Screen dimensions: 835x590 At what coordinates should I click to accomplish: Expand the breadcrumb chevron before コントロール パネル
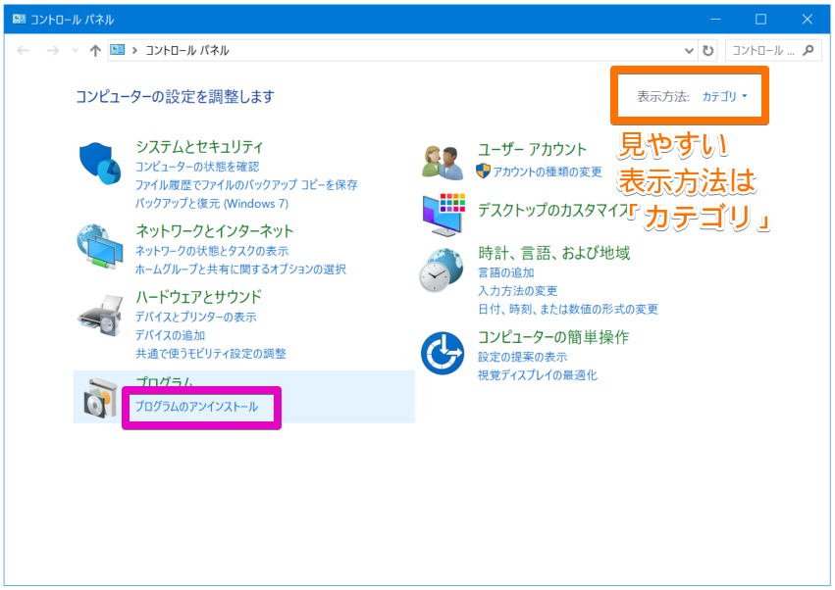tap(134, 51)
